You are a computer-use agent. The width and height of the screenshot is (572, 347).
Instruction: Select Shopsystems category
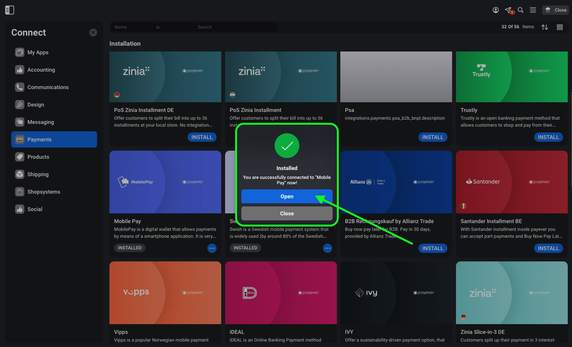(x=54, y=192)
